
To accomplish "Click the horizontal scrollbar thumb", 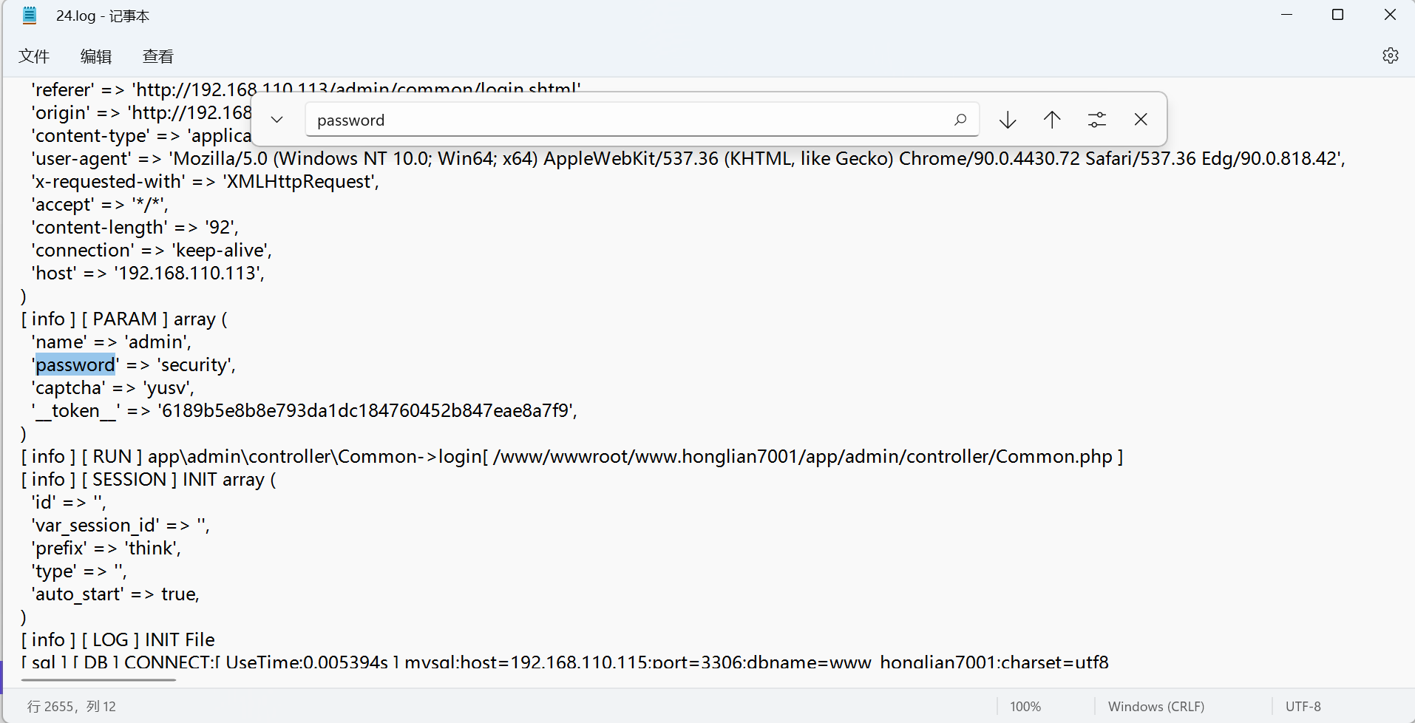I will 98,679.
